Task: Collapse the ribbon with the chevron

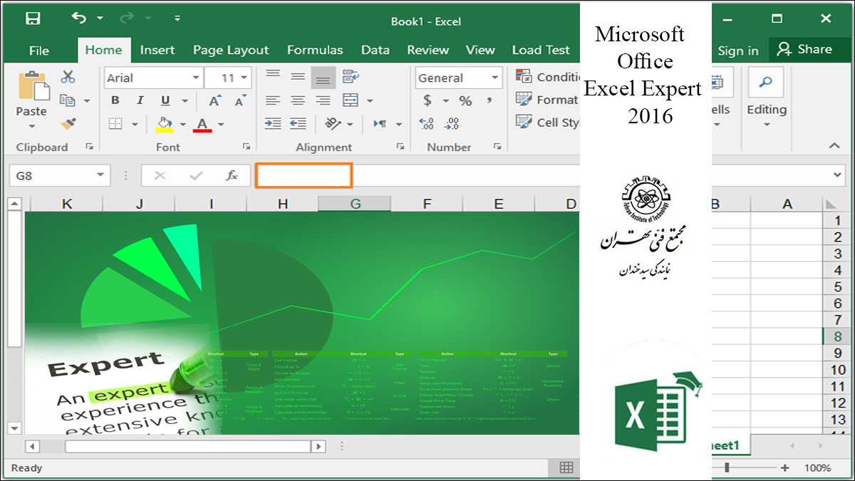Action: 834,145
